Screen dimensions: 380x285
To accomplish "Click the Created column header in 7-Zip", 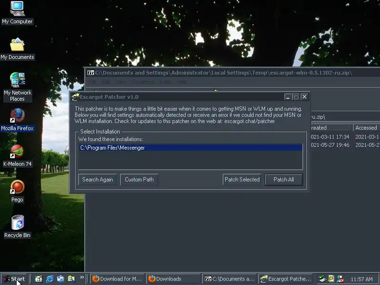I will [332, 128].
